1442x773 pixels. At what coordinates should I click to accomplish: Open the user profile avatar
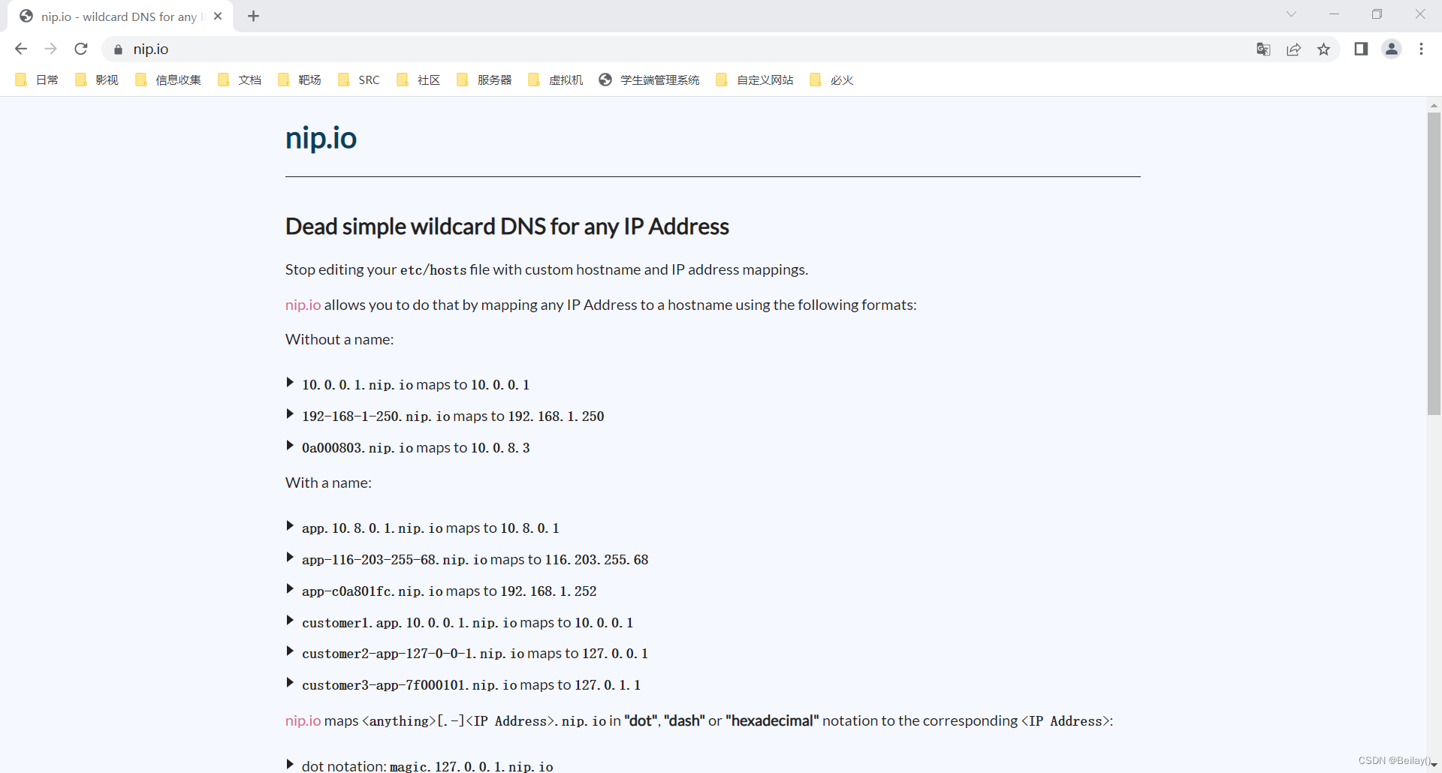1392,49
